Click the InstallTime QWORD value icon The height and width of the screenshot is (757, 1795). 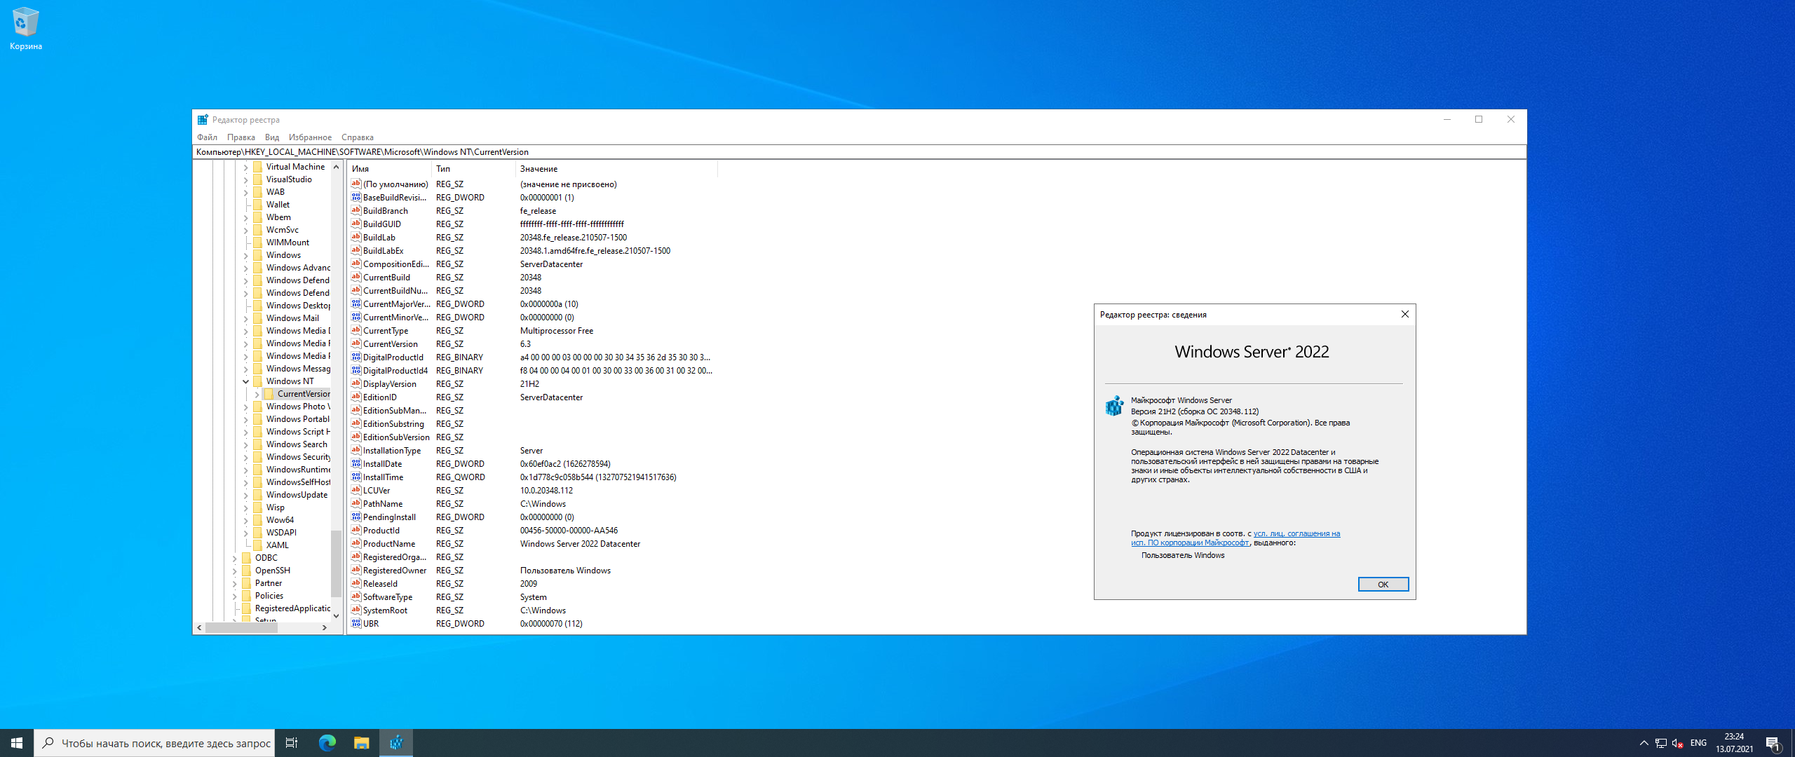pos(356,477)
